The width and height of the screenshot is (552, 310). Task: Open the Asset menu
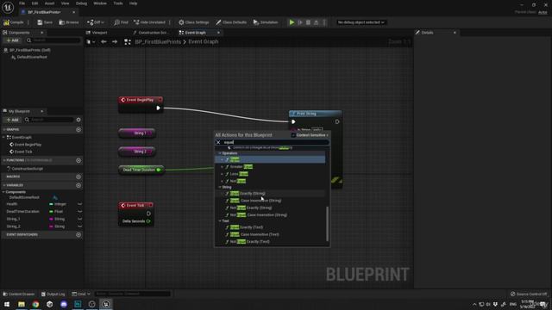pyautogui.click(x=49, y=3)
